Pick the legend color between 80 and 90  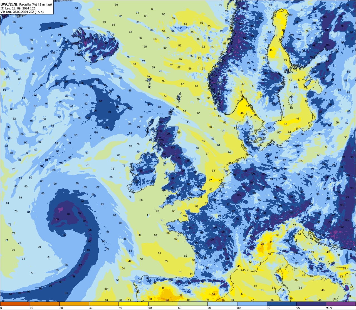tap(252, 304)
